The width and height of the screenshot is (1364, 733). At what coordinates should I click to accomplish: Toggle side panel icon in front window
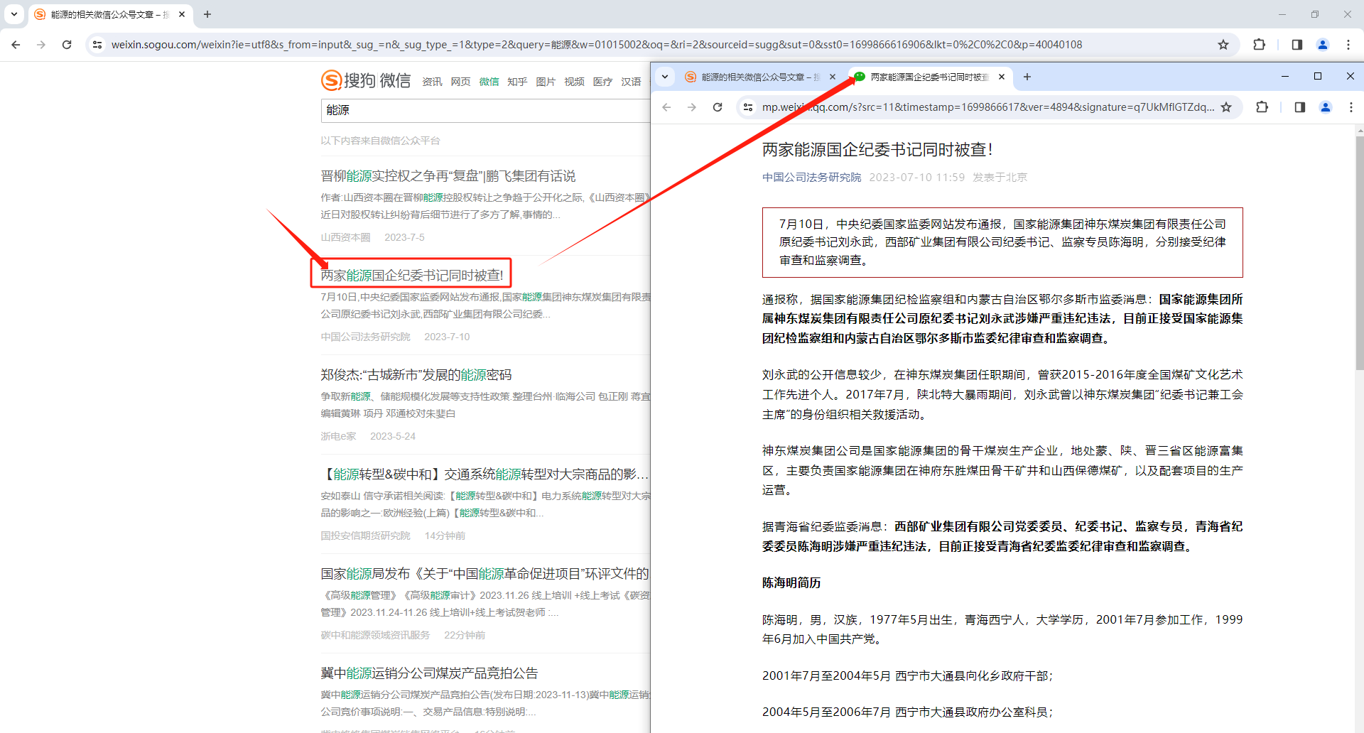point(1300,107)
